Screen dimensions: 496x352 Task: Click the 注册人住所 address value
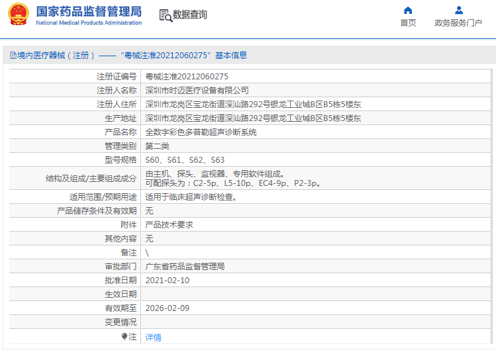(253, 105)
